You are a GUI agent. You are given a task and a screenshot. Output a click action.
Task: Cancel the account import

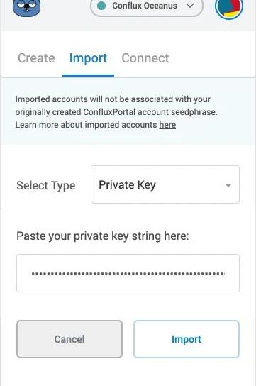69,339
